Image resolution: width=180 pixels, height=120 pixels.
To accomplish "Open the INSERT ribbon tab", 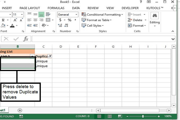I will (x=7, y=8).
